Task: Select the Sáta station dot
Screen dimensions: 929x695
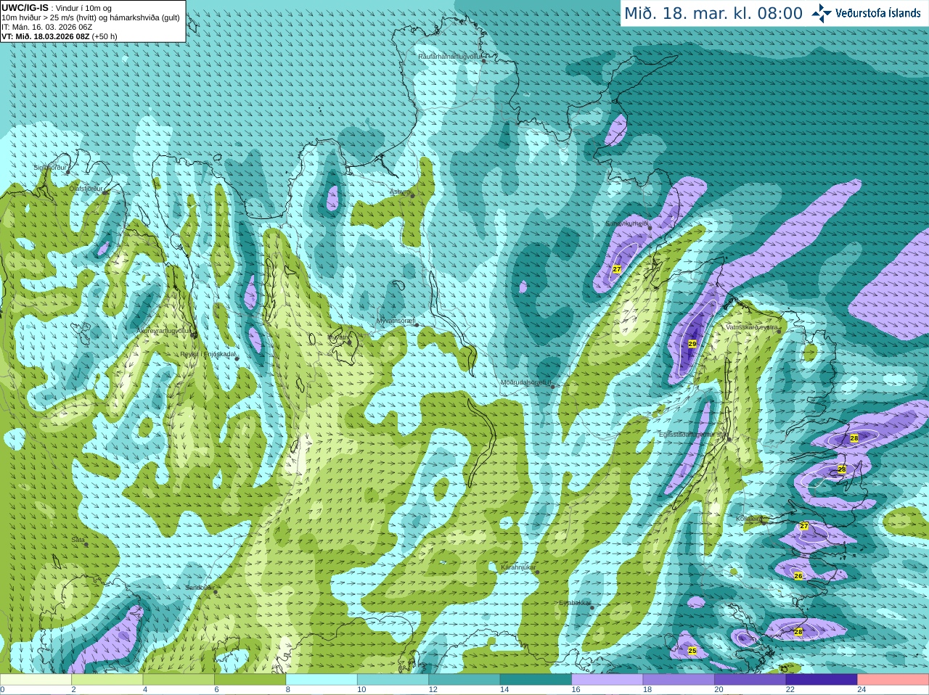Action: [87, 544]
